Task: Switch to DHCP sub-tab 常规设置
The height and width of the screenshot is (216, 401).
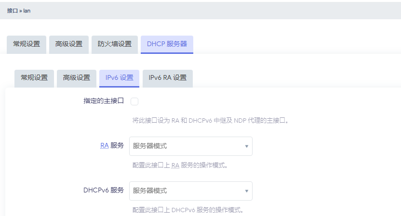Action: [34, 78]
